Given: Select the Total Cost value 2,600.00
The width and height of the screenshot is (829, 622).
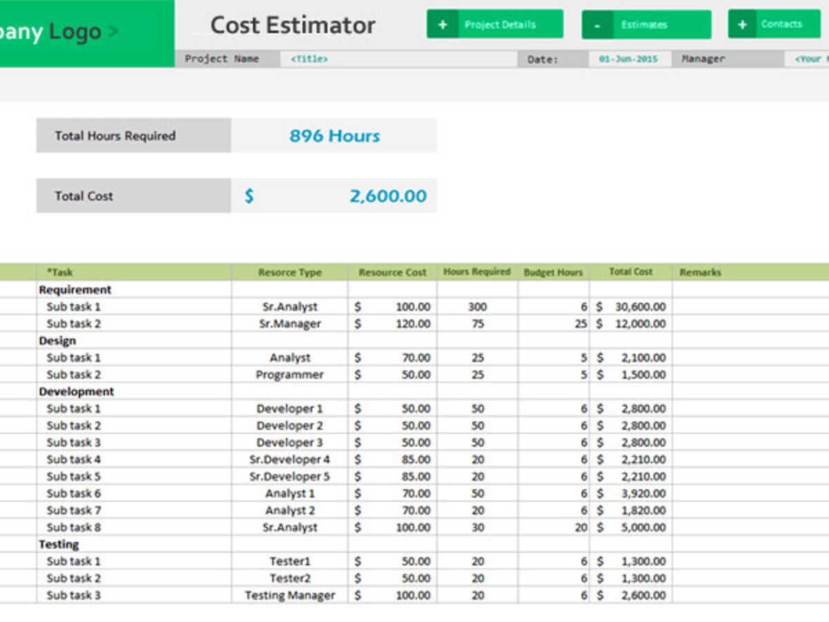Looking at the screenshot, I should (388, 196).
